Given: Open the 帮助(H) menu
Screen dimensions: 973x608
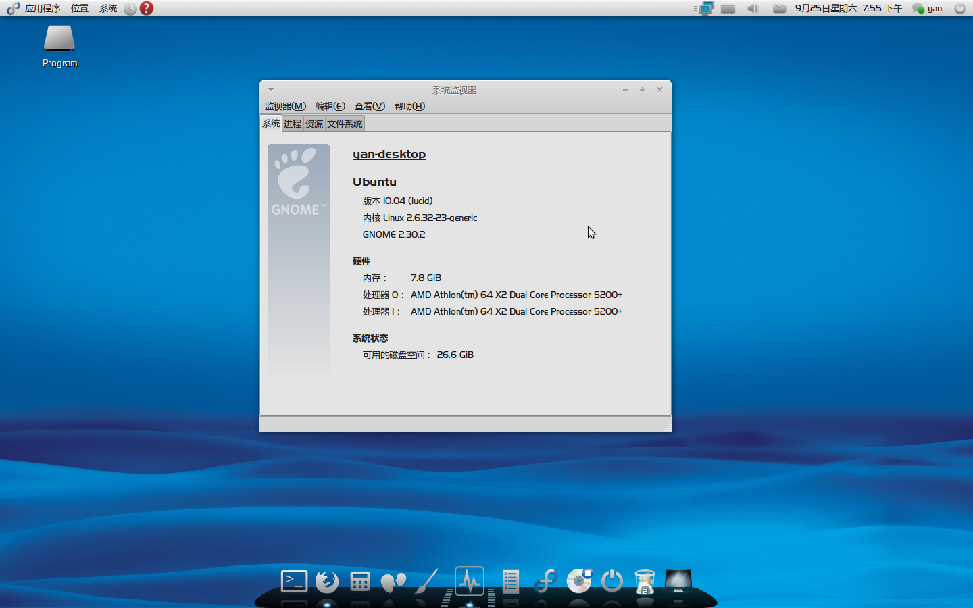Looking at the screenshot, I should (x=409, y=106).
